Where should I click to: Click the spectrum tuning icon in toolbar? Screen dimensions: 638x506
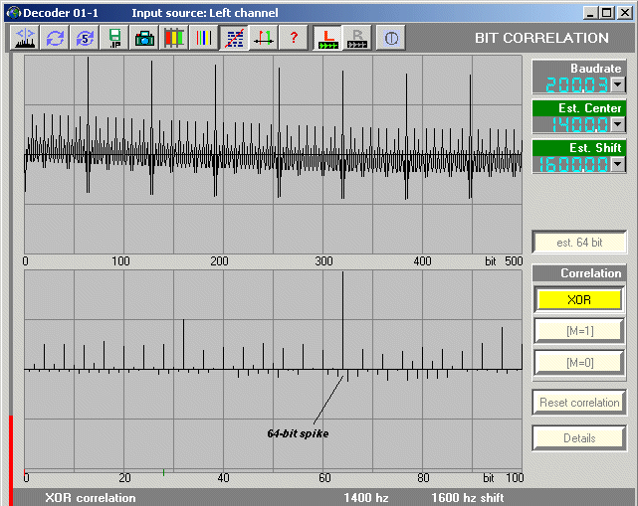tap(25, 38)
